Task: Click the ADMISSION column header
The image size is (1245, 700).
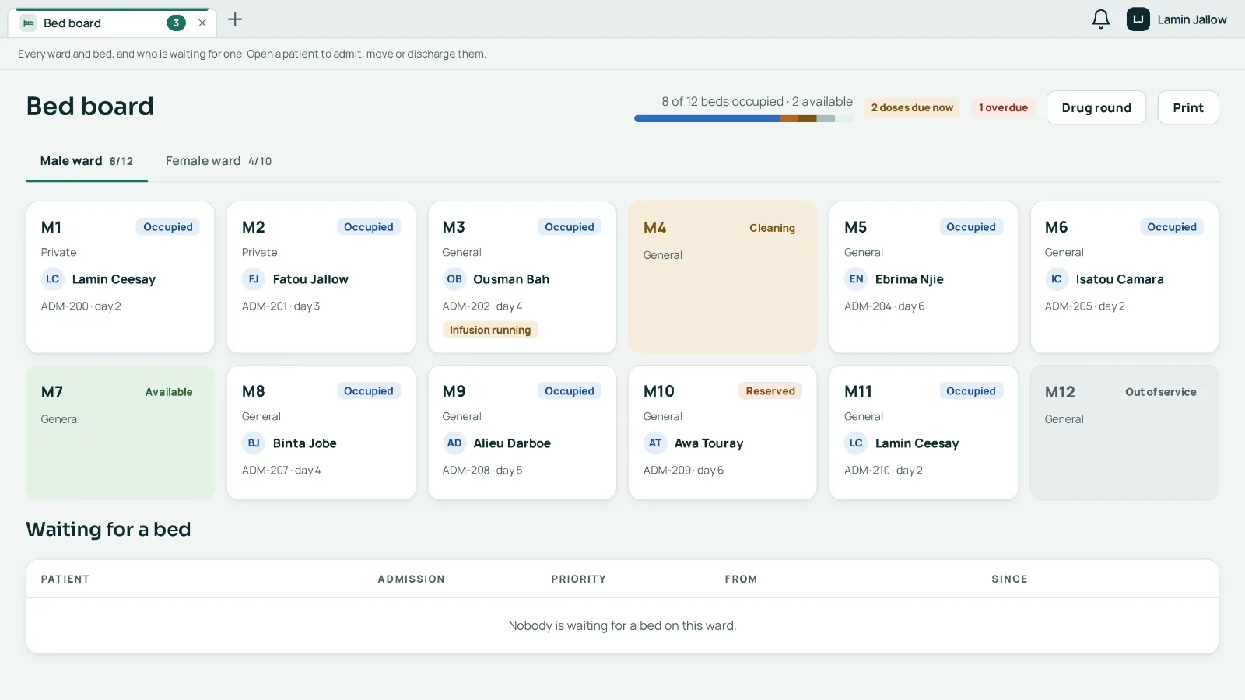Action: [411, 579]
